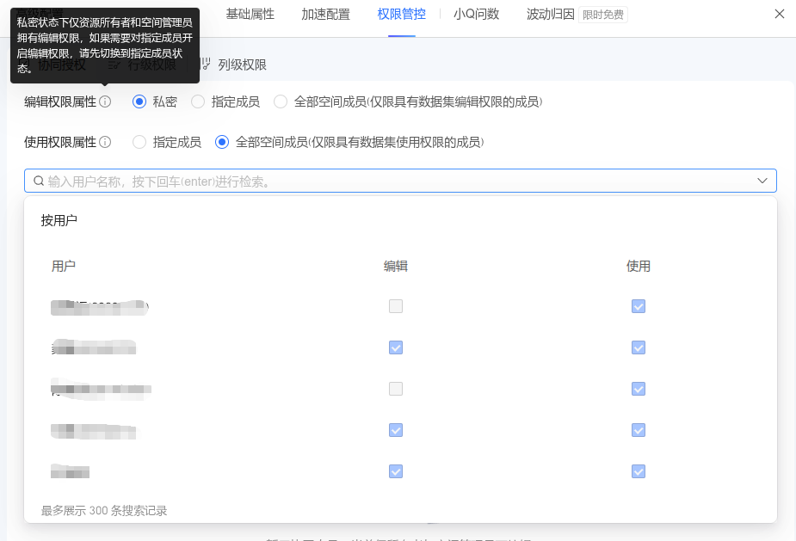This screenshot has width=796, height=541.
Task: Switch to the 波动归因 tab
Action: tap(550, 15)
